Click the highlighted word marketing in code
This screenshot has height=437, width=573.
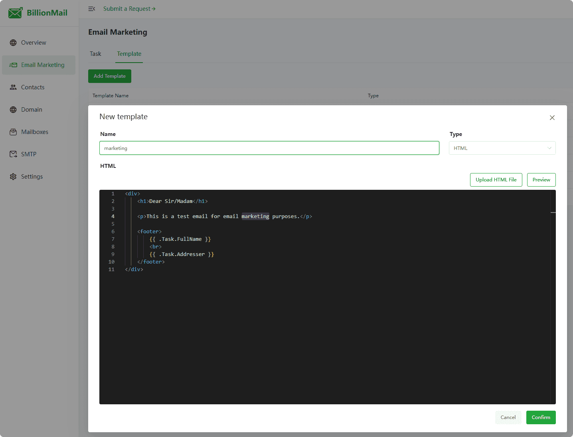click(x=255, y=217)
